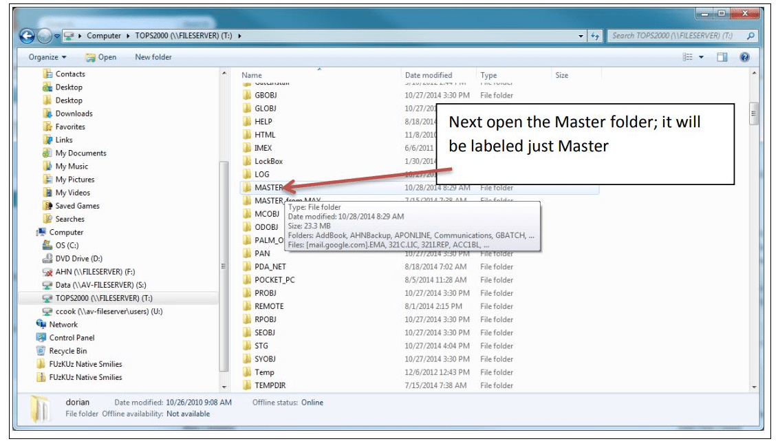Click the OS (C:) drive icon

(x=47, y=245)
